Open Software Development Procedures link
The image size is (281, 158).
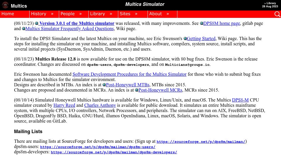pyautogui.click(x=129, y=74)
